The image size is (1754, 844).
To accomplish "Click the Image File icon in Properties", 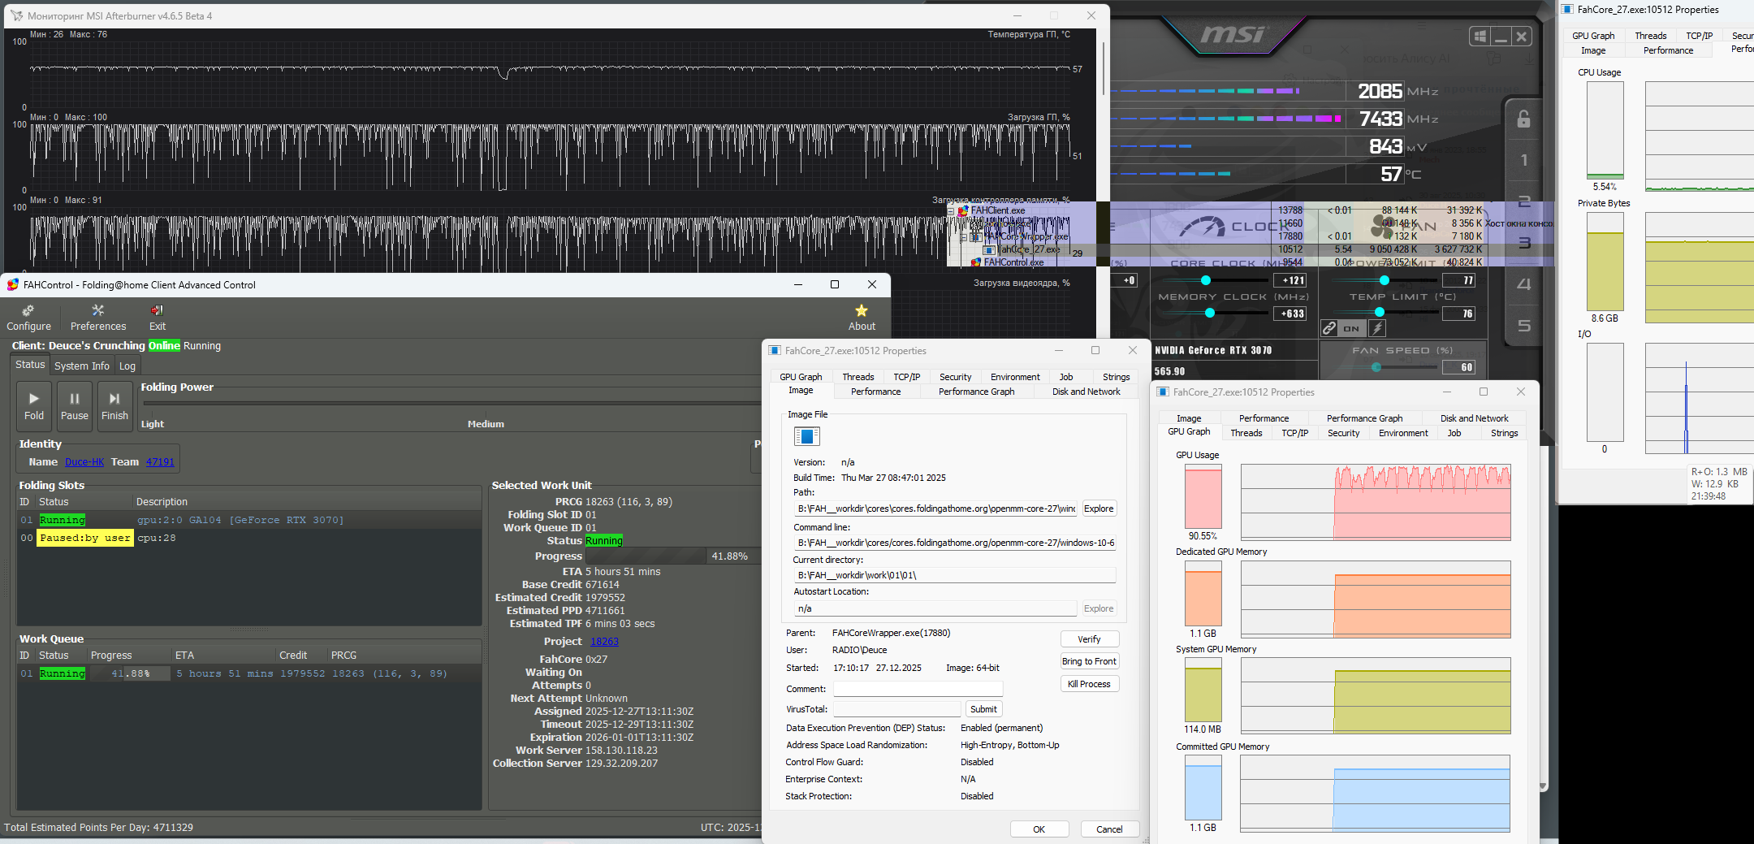I will coord(806,437).
